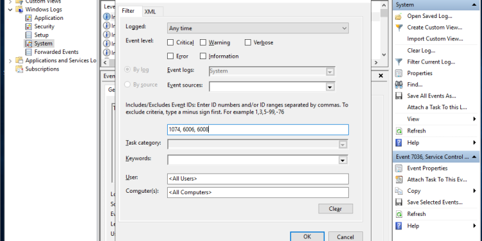Open the Logged time dropdown
Image resolution: width=482 pixels, height=241 pixels.
tap(258, 28)
